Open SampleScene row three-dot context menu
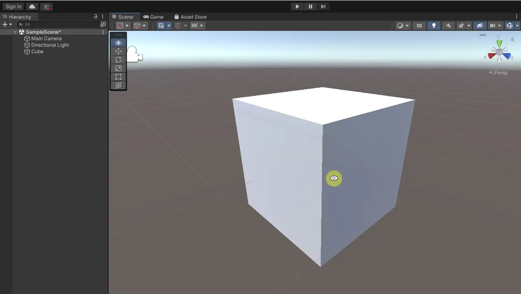The height and width of the screenshot is (294, 521). (103, 32)
